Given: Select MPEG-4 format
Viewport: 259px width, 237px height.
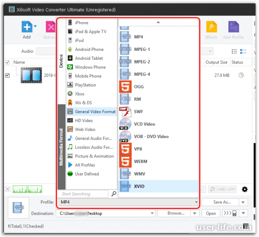Looking at the screenshot, I should coord(159,74).
